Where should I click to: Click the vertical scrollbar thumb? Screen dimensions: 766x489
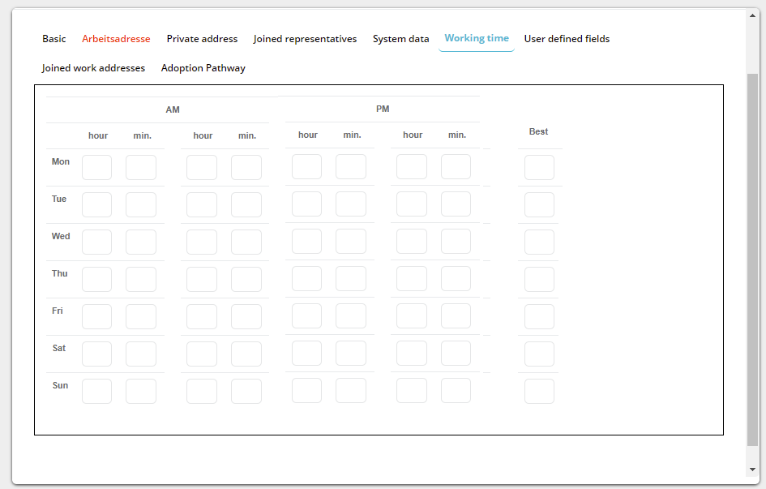tap(753, 260)
